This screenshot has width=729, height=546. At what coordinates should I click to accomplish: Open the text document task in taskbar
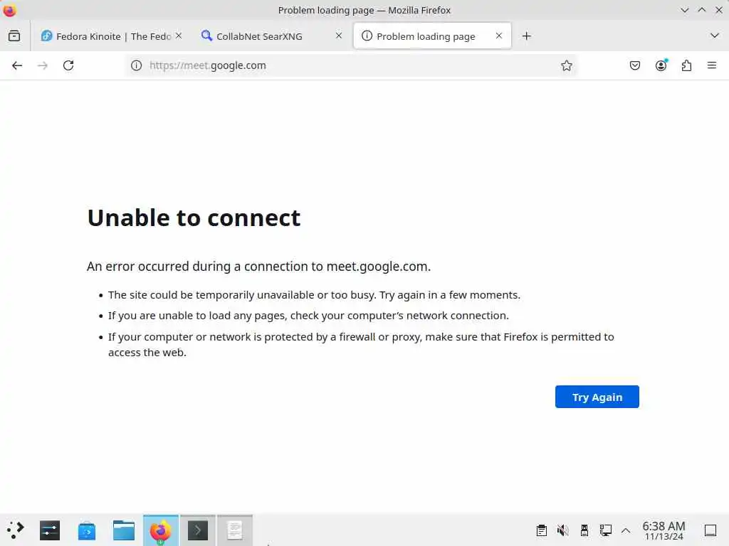click(235, 530)
